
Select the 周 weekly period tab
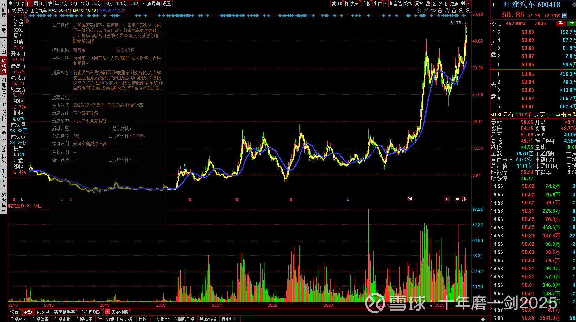point(36,3)
